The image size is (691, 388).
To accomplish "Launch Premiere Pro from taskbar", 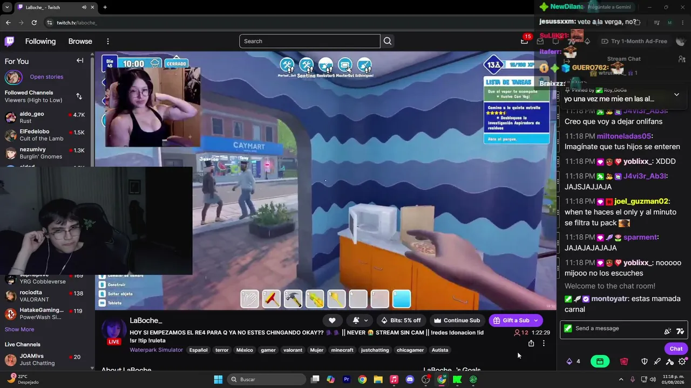I will click(347, 379).
